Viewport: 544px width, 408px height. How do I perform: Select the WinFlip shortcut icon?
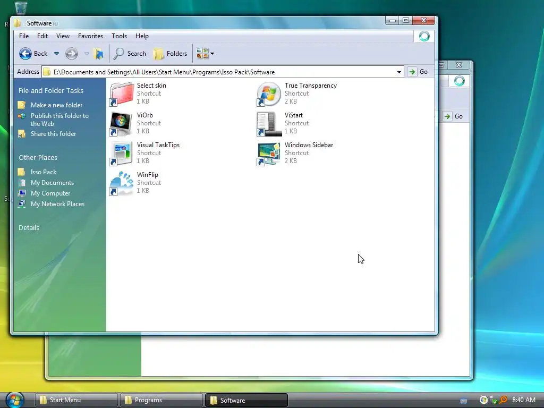click(122, 183)
